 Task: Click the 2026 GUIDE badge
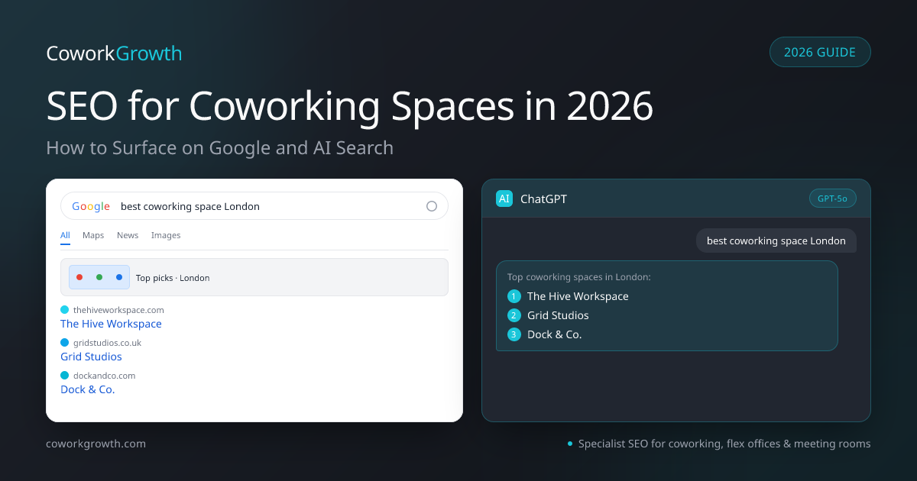coord(820,52)
